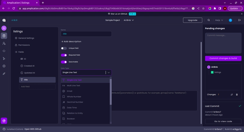Enable the Unique Field toggle

tap(64, 48)
